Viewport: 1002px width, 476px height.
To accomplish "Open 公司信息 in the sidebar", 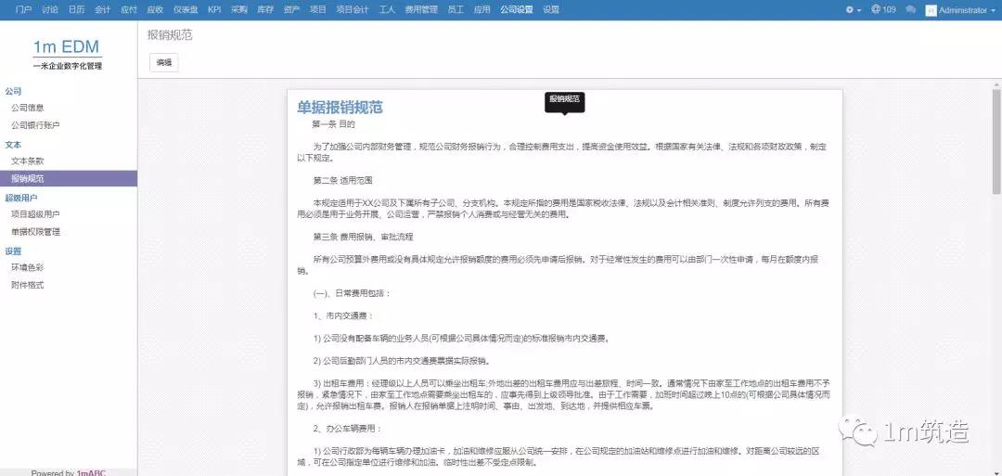I will coord(28,108).
